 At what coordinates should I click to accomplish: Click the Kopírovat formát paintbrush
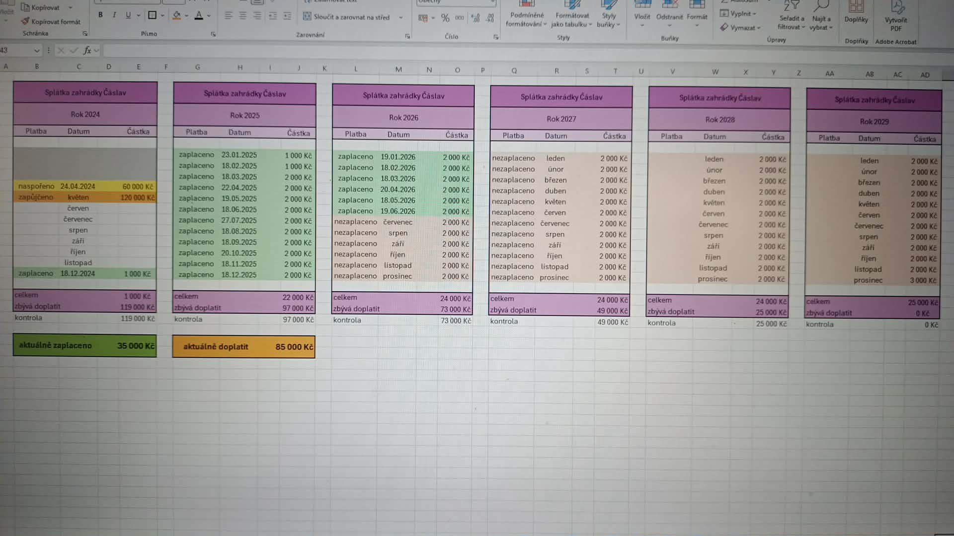[x=51, y=21]
